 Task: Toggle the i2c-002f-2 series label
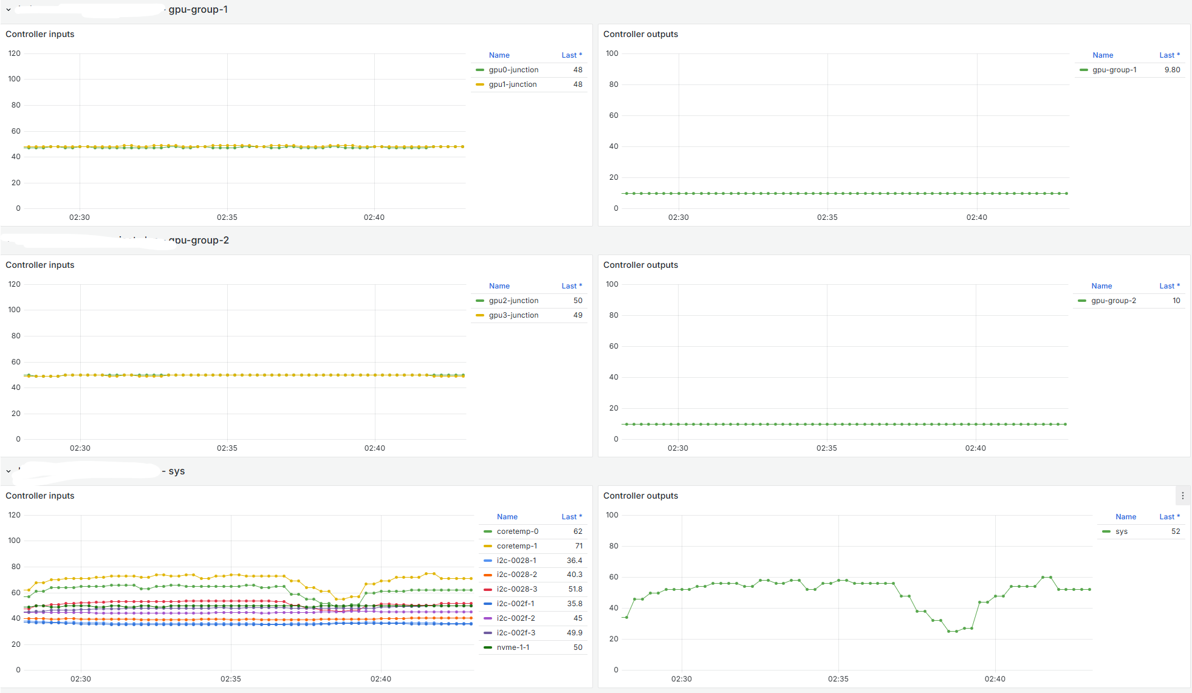point(516,618)
